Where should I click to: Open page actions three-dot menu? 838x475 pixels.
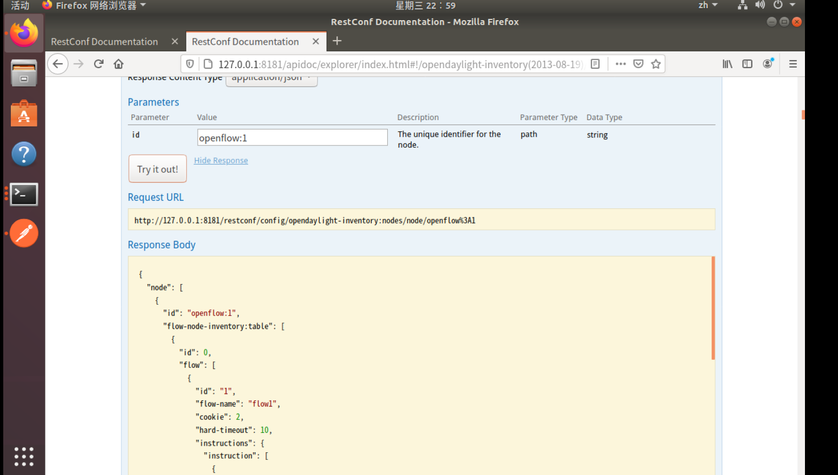(x=621, y=64)
